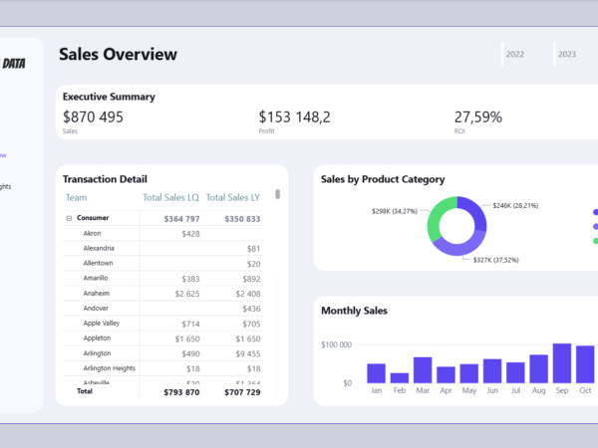The image size is (598, 448).
Task: Select the 2022 year slicer
Action: 515,54
